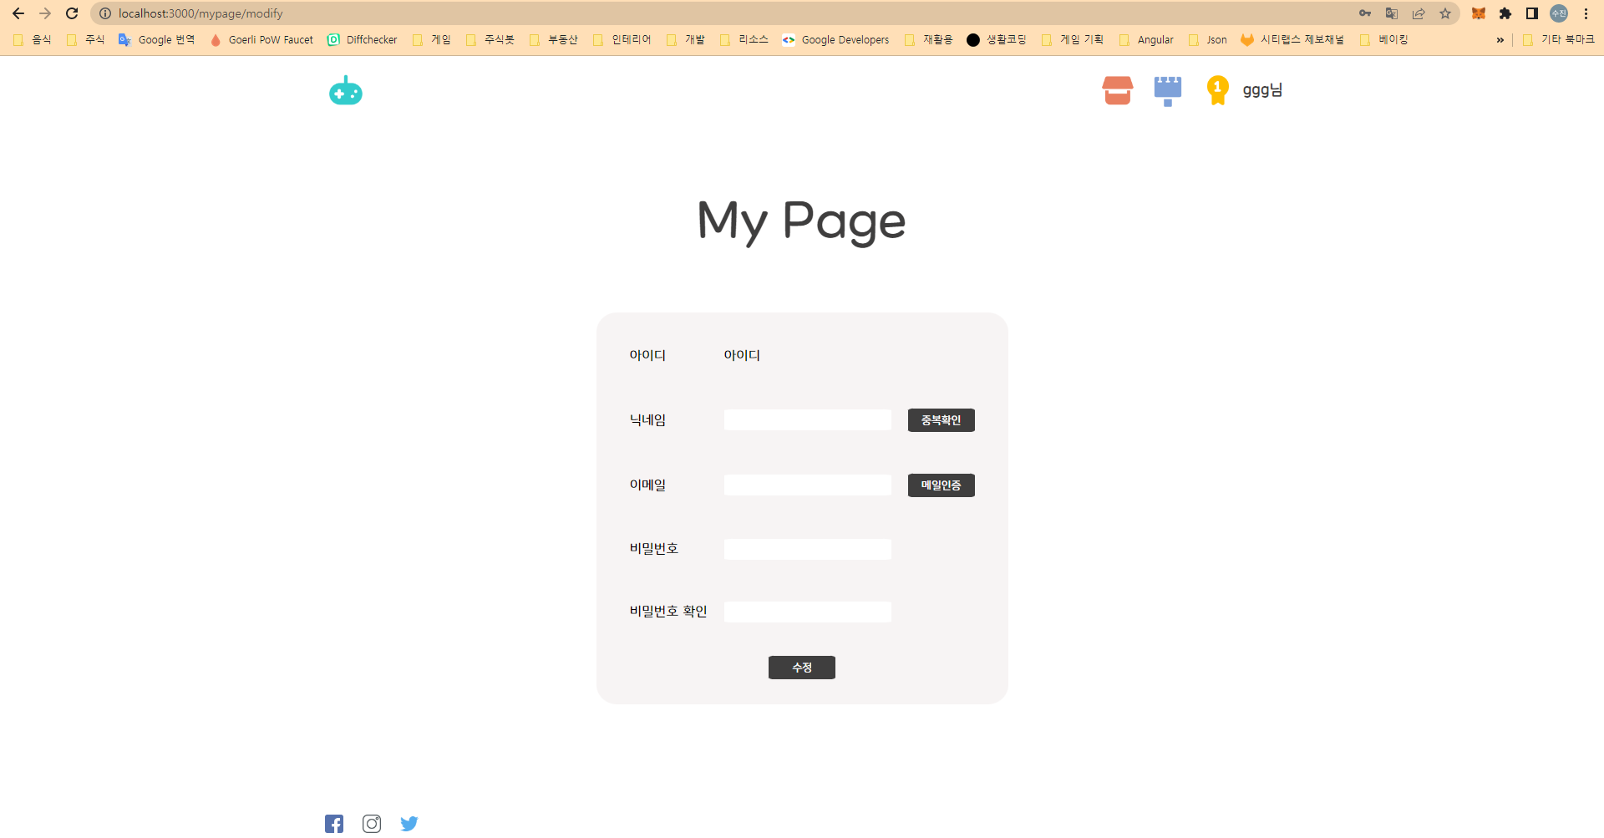1604x838 pixels.
Task: Click the 중복확인 nickname check button
Action: [x=941, y=419]
